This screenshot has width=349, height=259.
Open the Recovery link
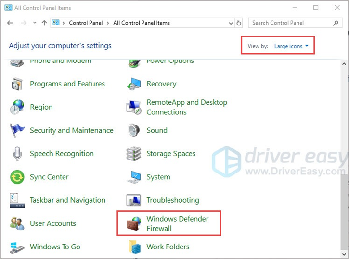pyautogui.click(x=161, y=84)
